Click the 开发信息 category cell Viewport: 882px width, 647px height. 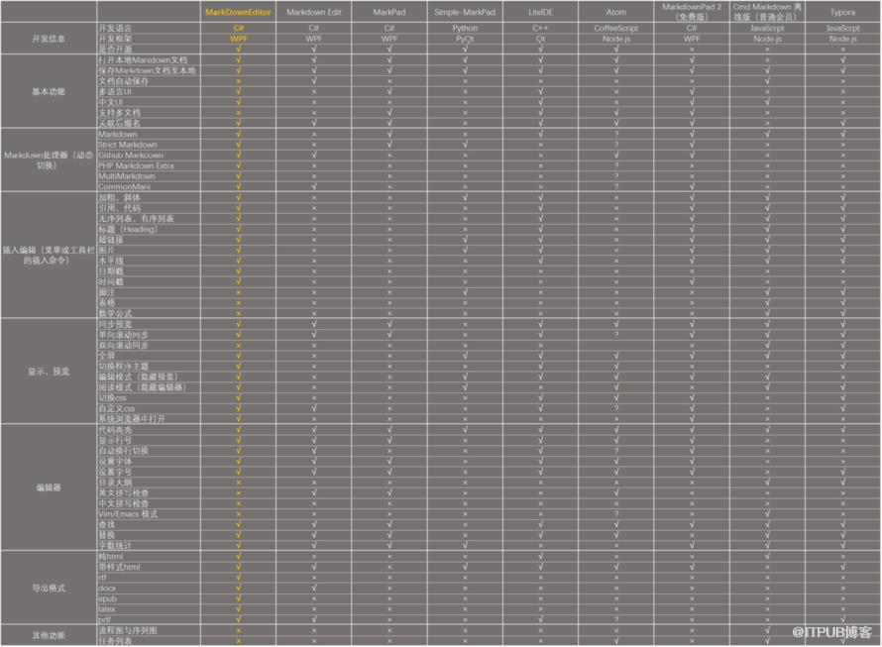[x=49, y=39]
